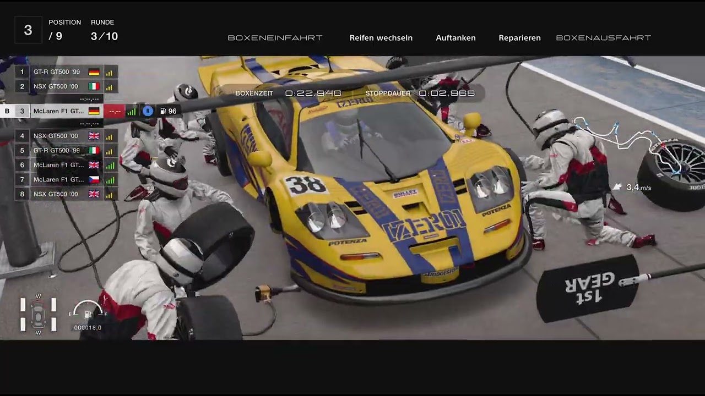Click the UK flag in NSX GT500 '00 row 4
705x396 pixels.
point(94,136)
